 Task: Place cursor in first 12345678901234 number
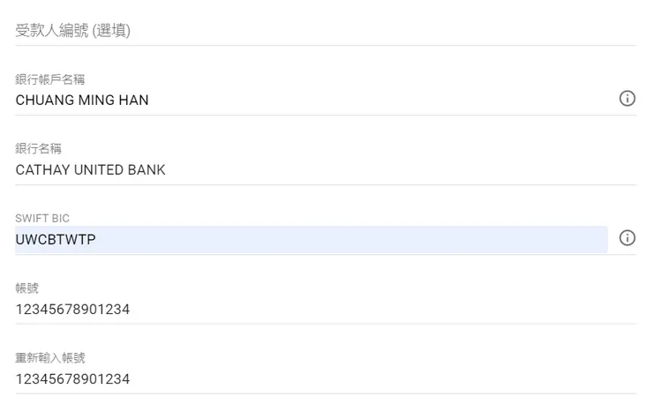tap(72, 309)
